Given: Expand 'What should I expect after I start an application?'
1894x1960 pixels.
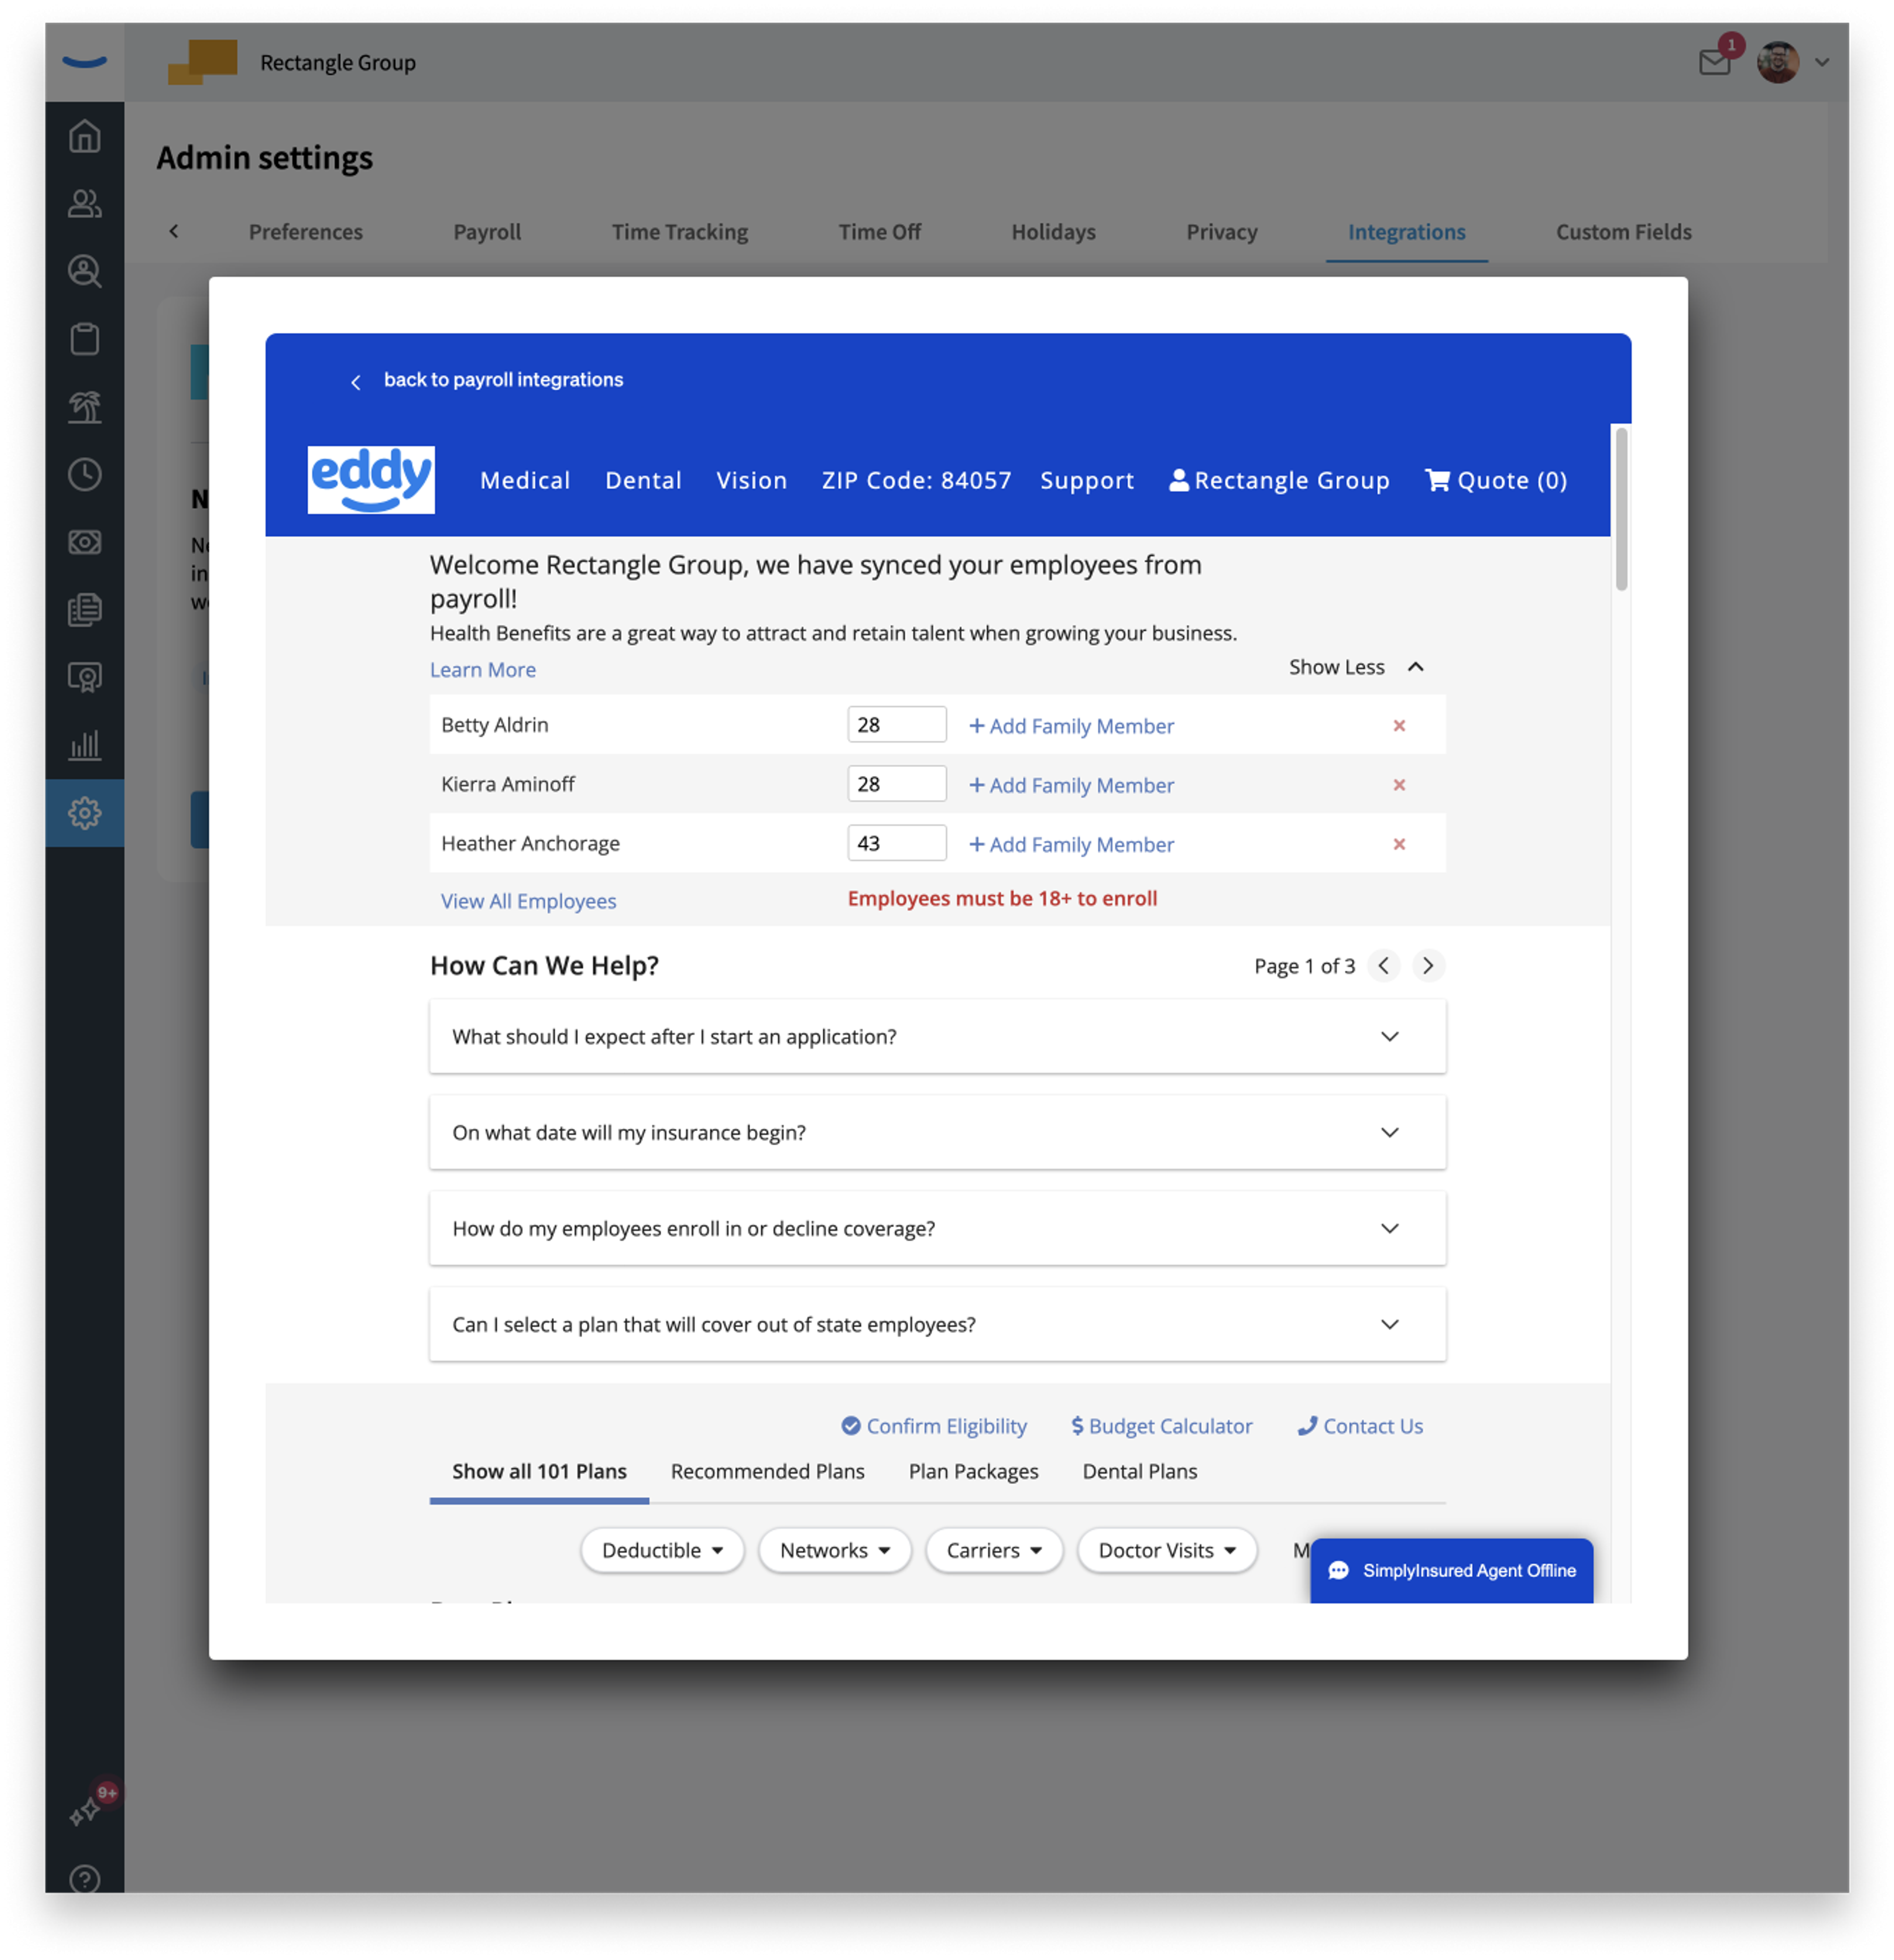Looking at the screenshot, I should pos(937,1037).
